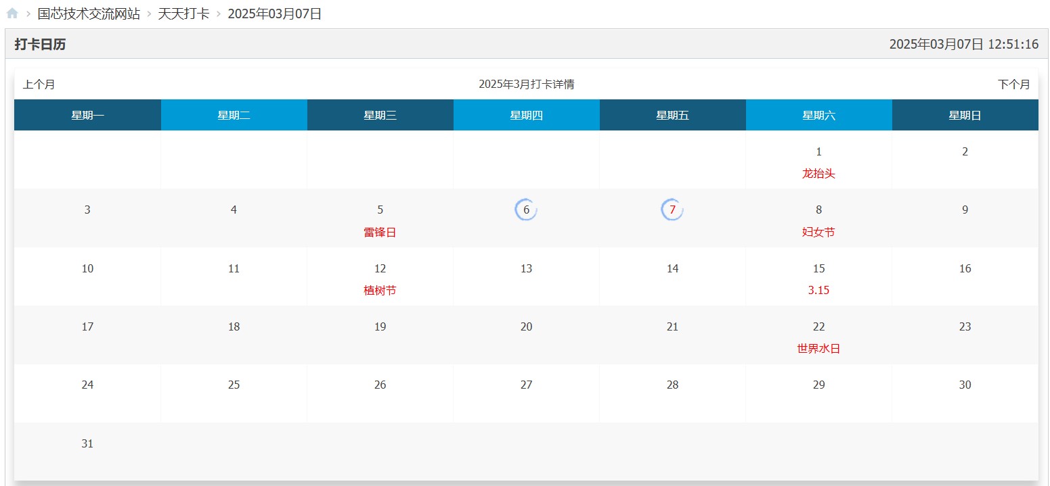1050x486 pixels.
Task: Click 植树节 label on March 12
Action: [x=380, y=290]
